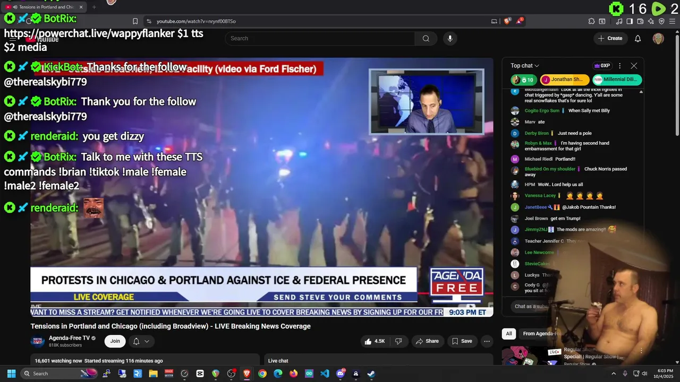
Task: Click the chat panel scroll-up arrow
Action: point(641,92)
